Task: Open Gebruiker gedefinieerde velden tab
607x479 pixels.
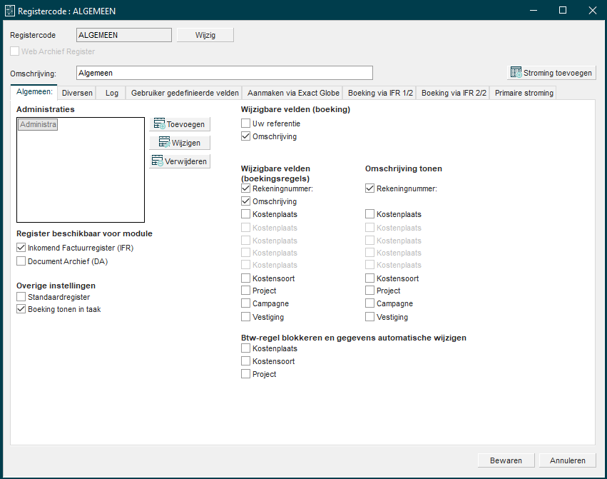Action: [x=185, y=93]
